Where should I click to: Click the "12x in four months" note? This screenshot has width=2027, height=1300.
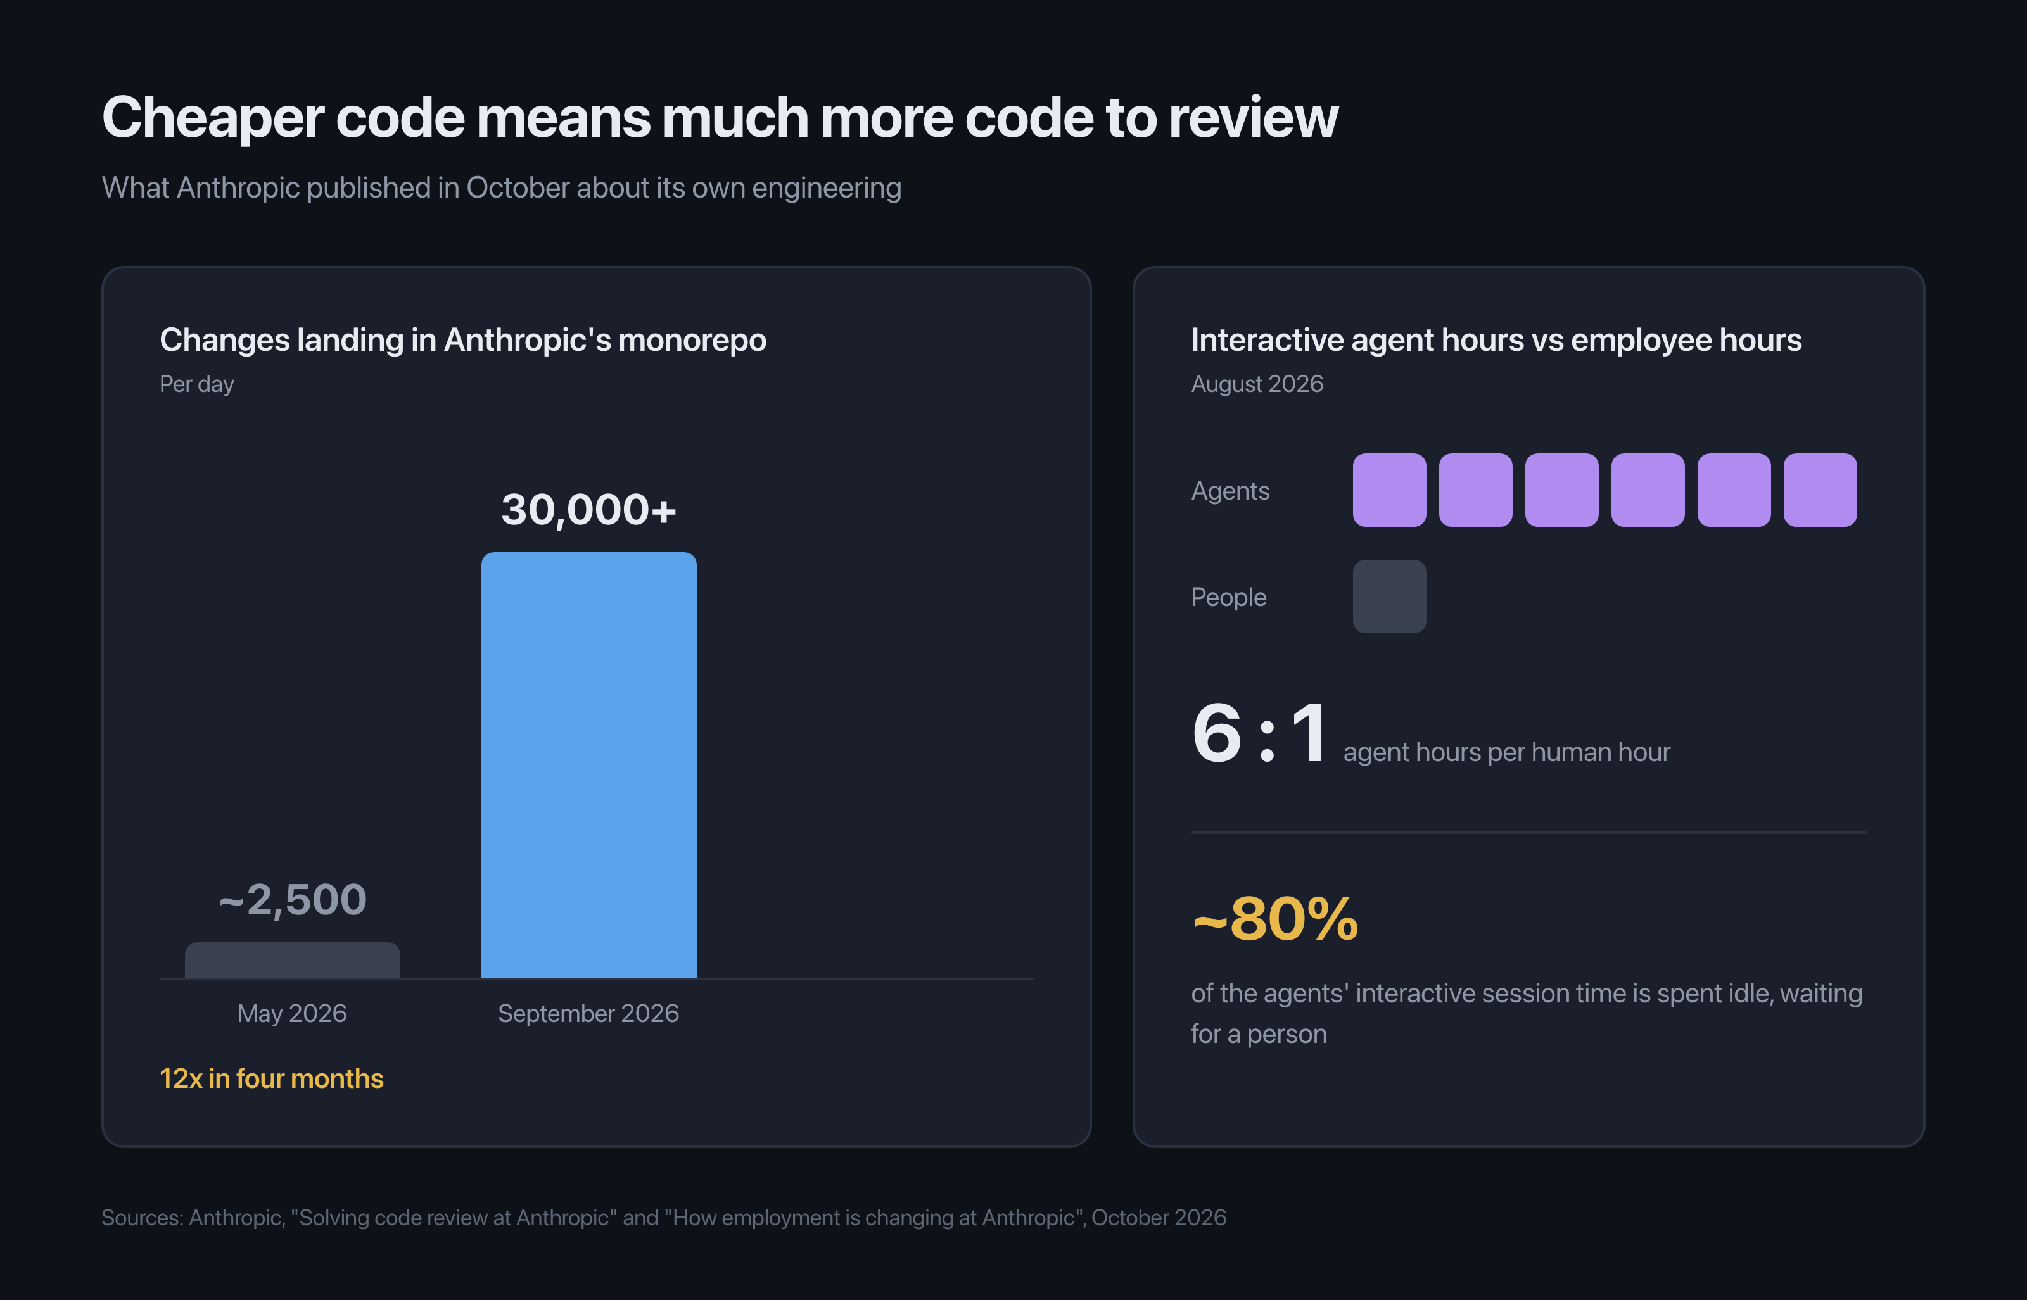[271, 1078]
